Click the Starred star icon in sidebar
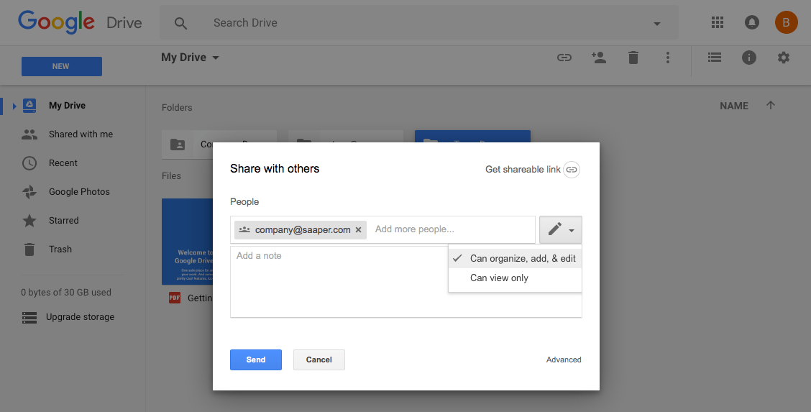The height and width of the screenshot is (412, 811). click(29, 221)
